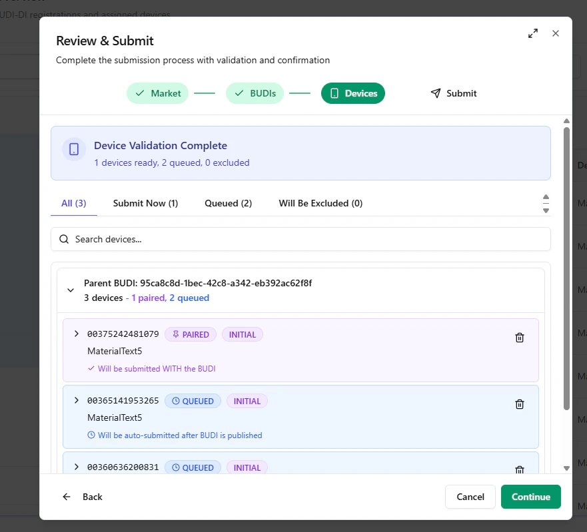Viewport: 587px width, 532px height.
Task: Expand the dialog with the fullscreen arrows icon
Action: coord(533,33)
